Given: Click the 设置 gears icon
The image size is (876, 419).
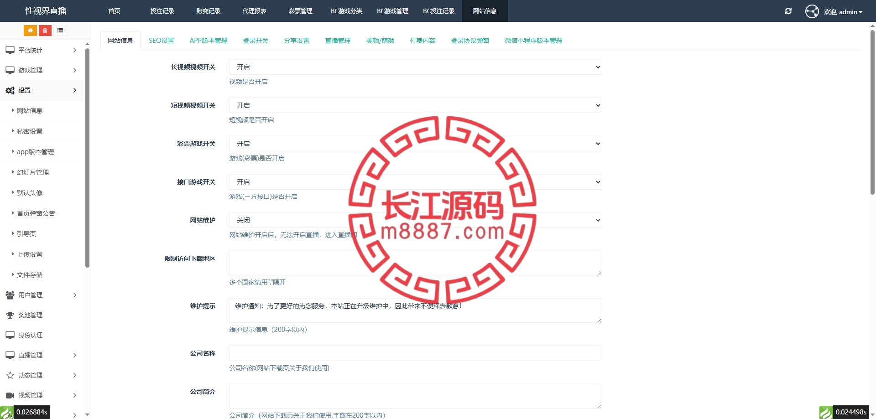Looking at the screenshot, I should 10,90.
